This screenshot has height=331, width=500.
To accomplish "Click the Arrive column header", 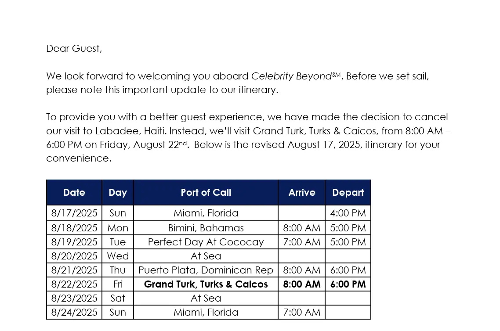I will point(302,192).
